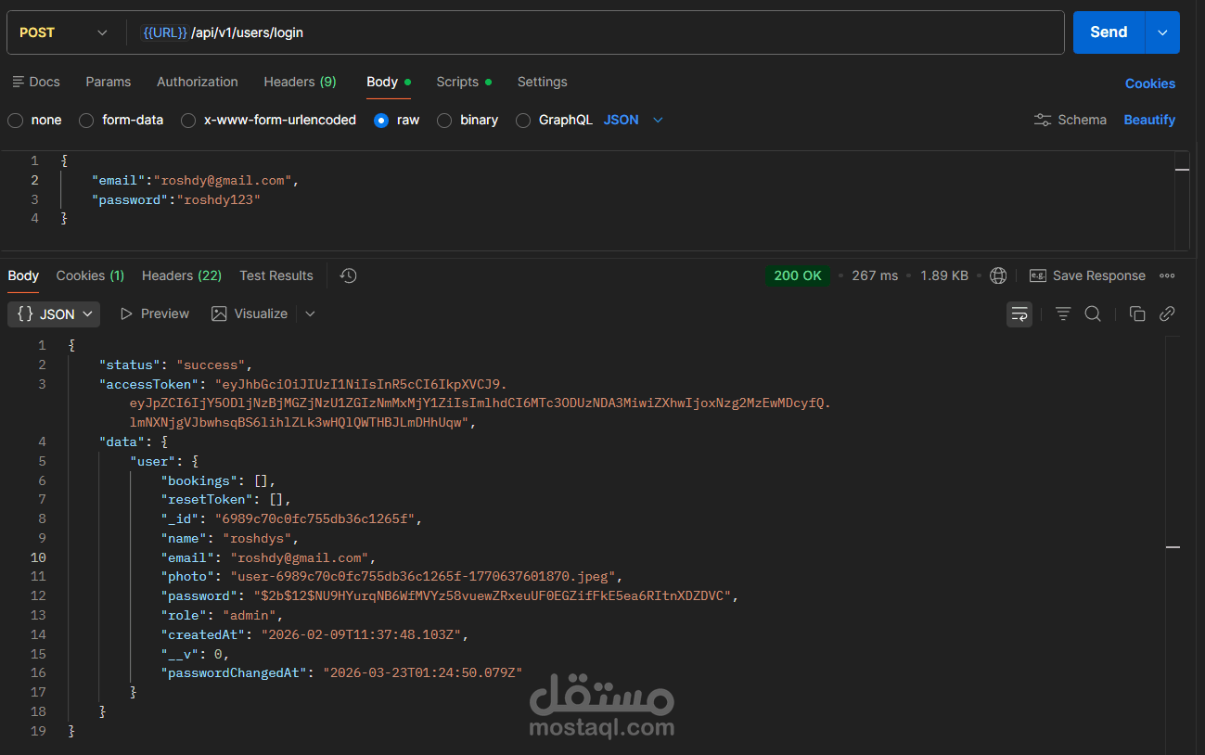The height and width of the screenshot is (755, 1205).
Task: Click the request URL input field
Action: click(x=594, y=32)
